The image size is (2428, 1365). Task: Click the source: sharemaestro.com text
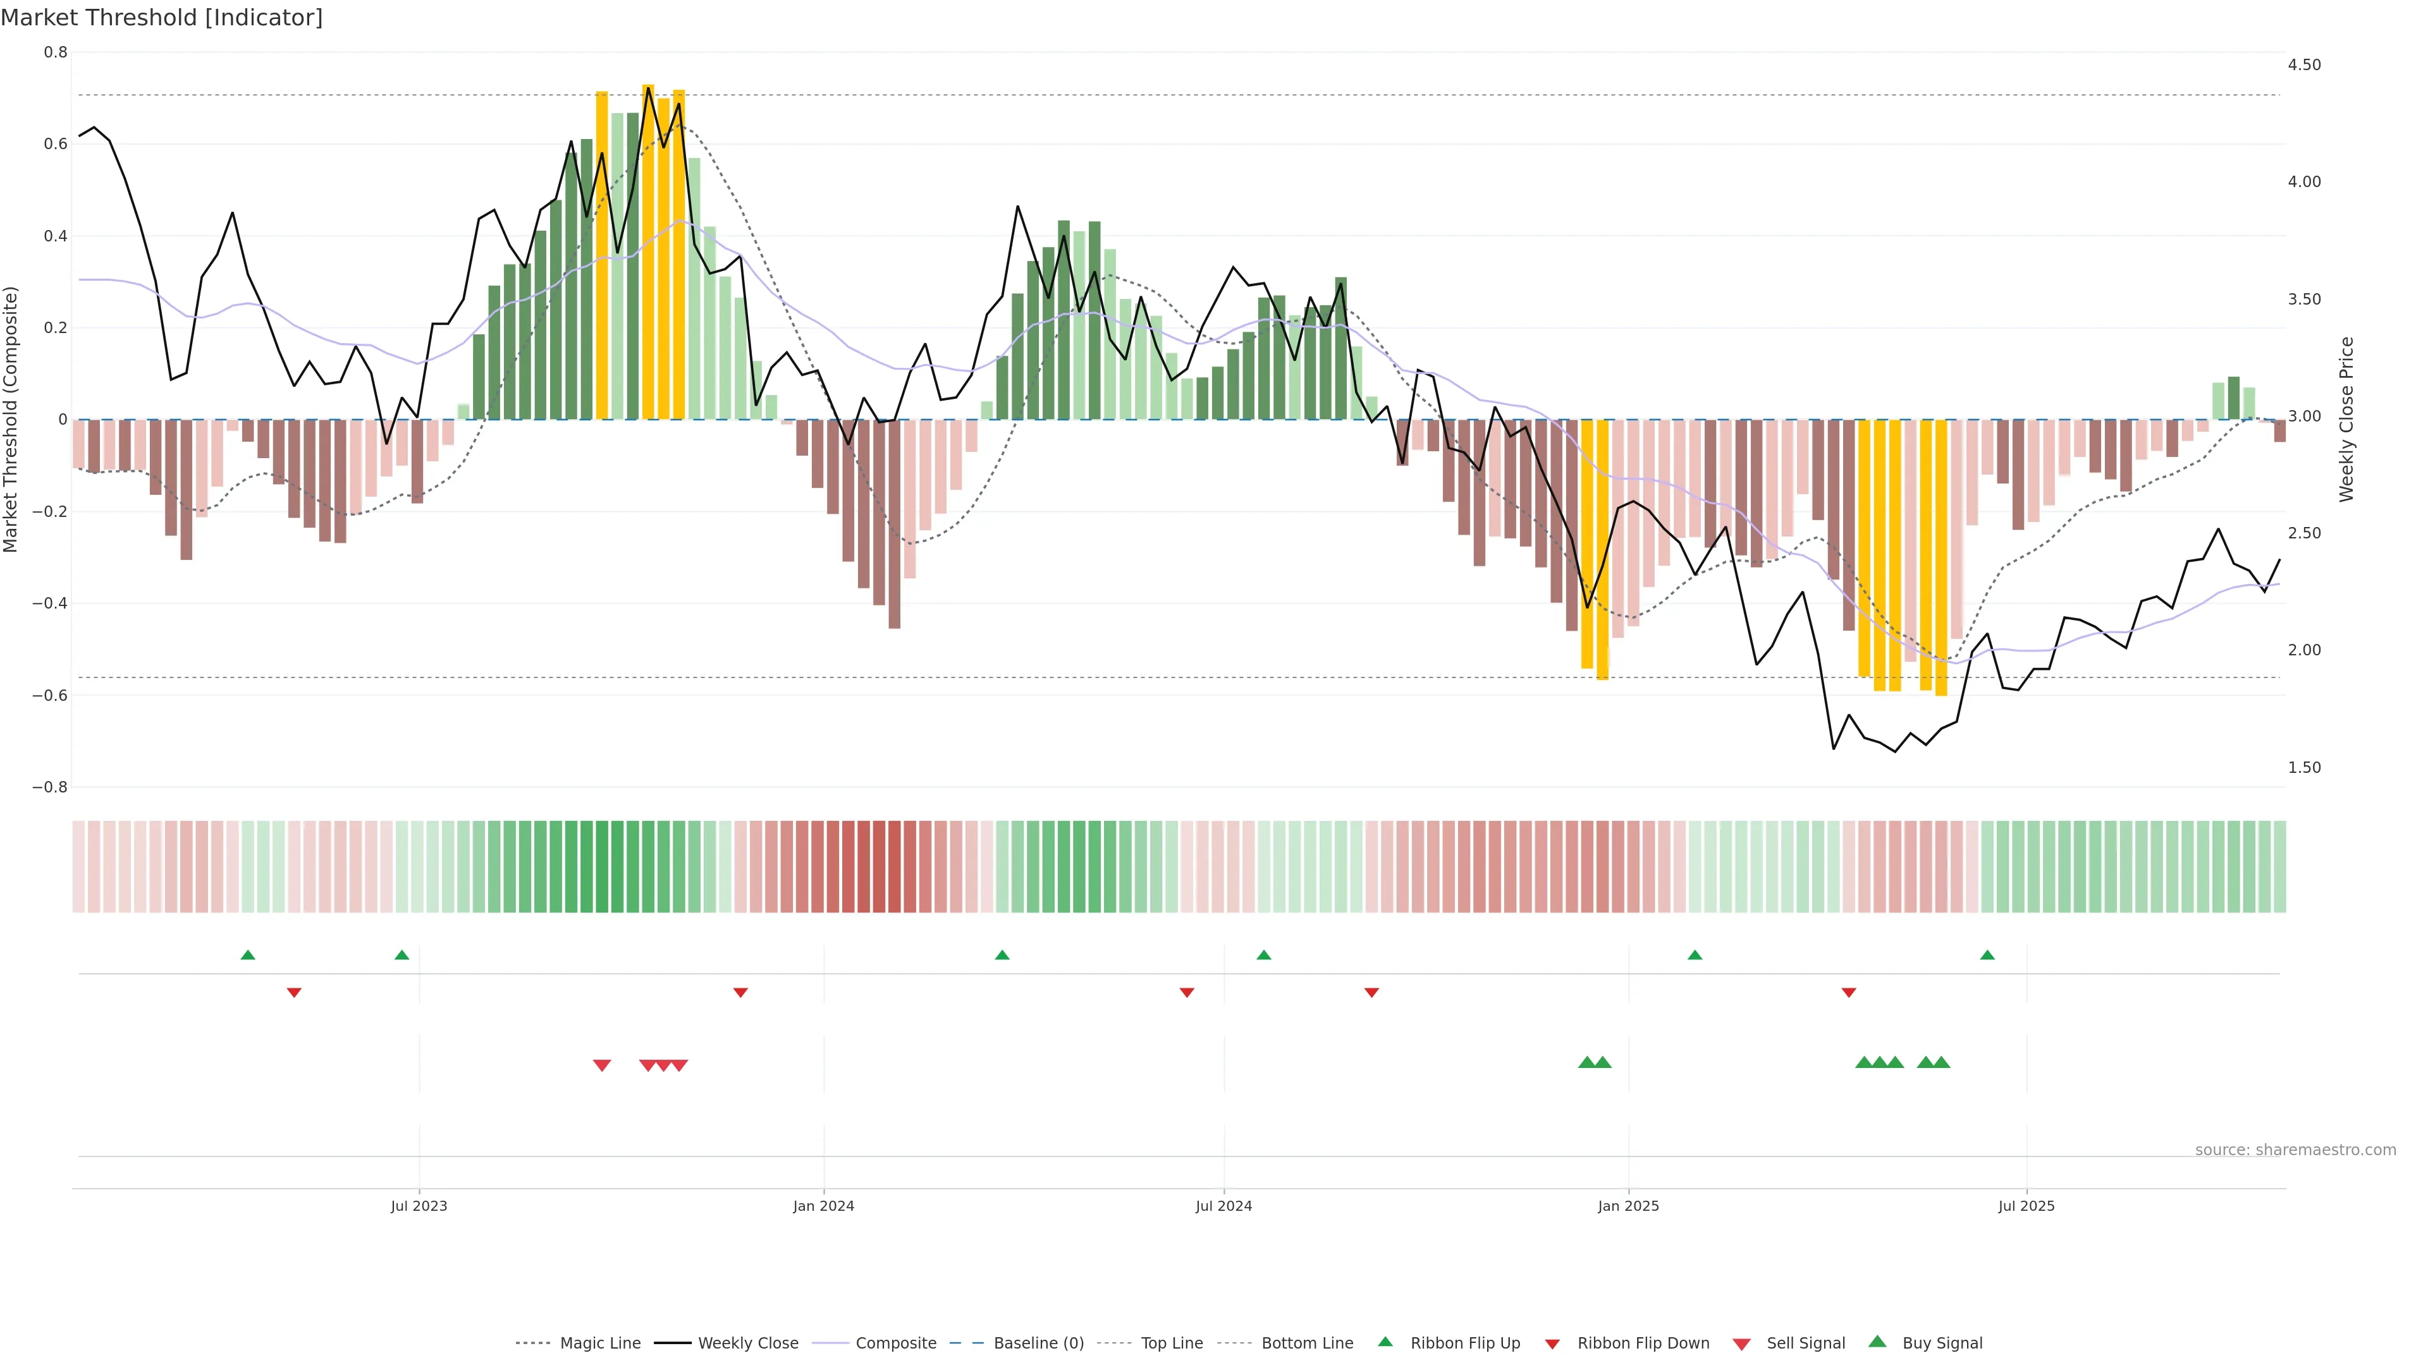2295,1150
